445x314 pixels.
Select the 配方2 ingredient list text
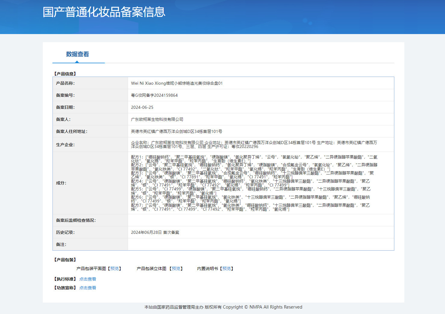(254, 167)
